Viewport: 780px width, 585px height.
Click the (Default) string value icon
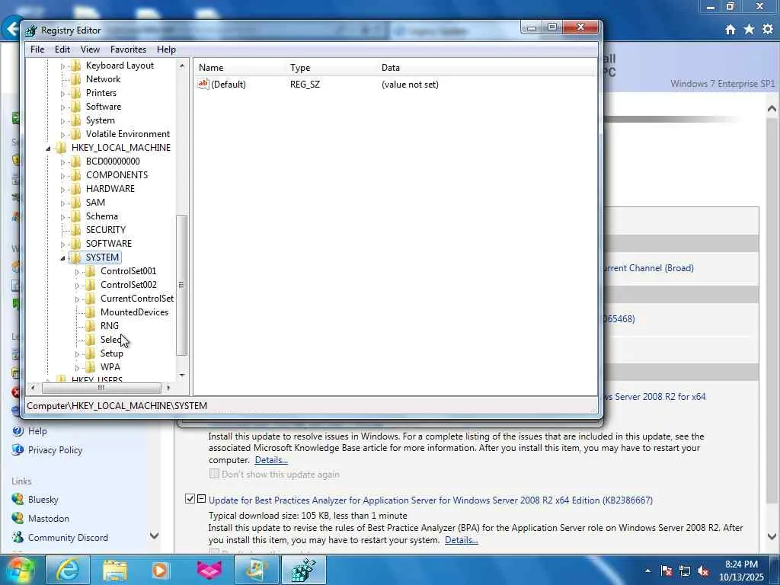203,84
